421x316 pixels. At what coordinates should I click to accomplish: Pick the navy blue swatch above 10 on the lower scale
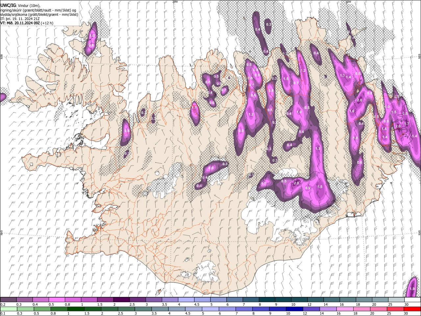(295, 309)
